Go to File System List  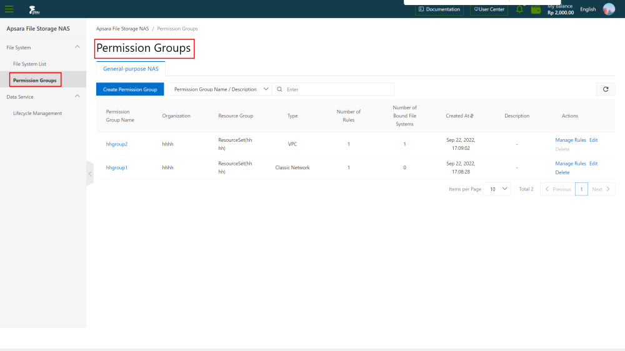[29, 64]
